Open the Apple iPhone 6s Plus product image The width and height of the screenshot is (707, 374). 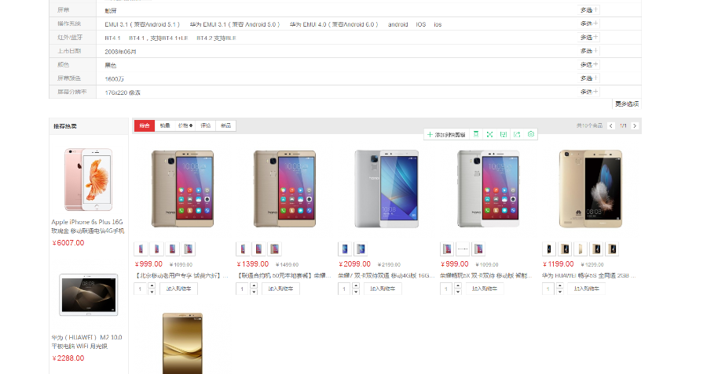click(88, 180)
